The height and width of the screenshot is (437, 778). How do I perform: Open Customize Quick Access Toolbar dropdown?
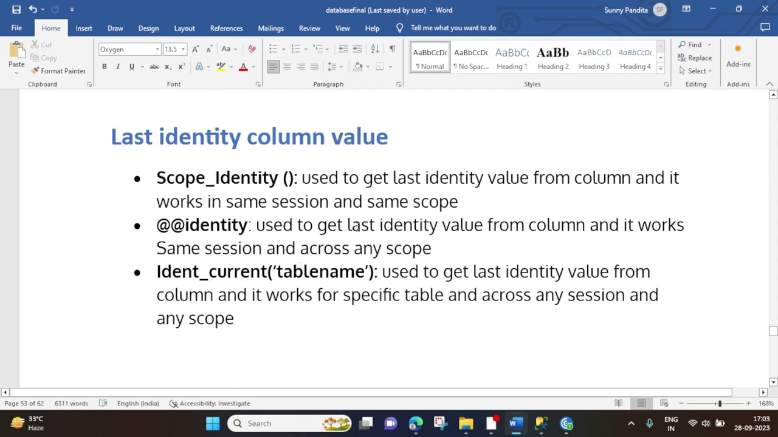coord(72,10)
